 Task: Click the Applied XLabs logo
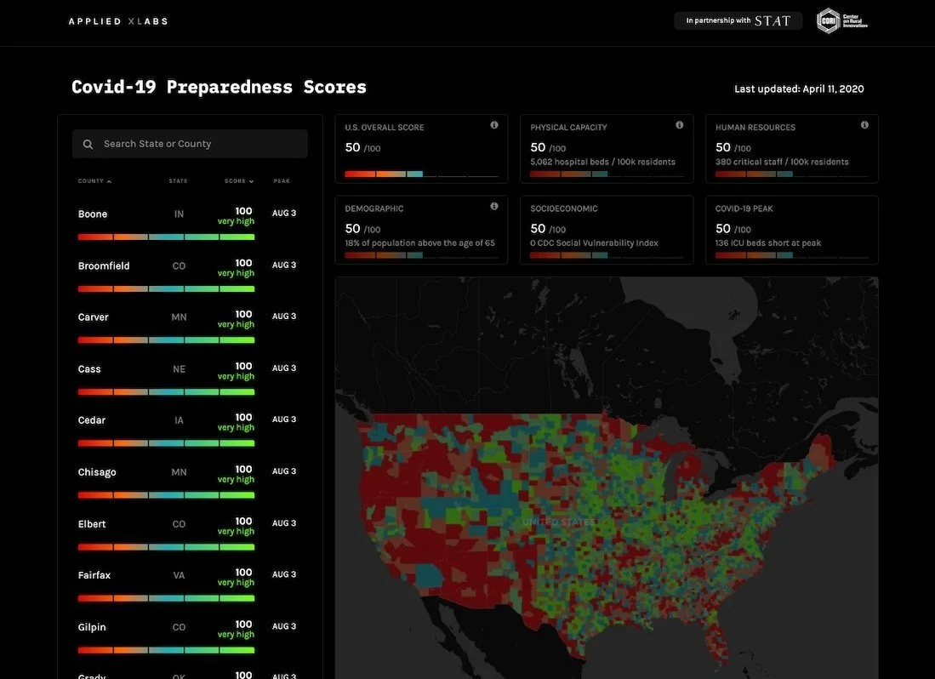point(118,21)
